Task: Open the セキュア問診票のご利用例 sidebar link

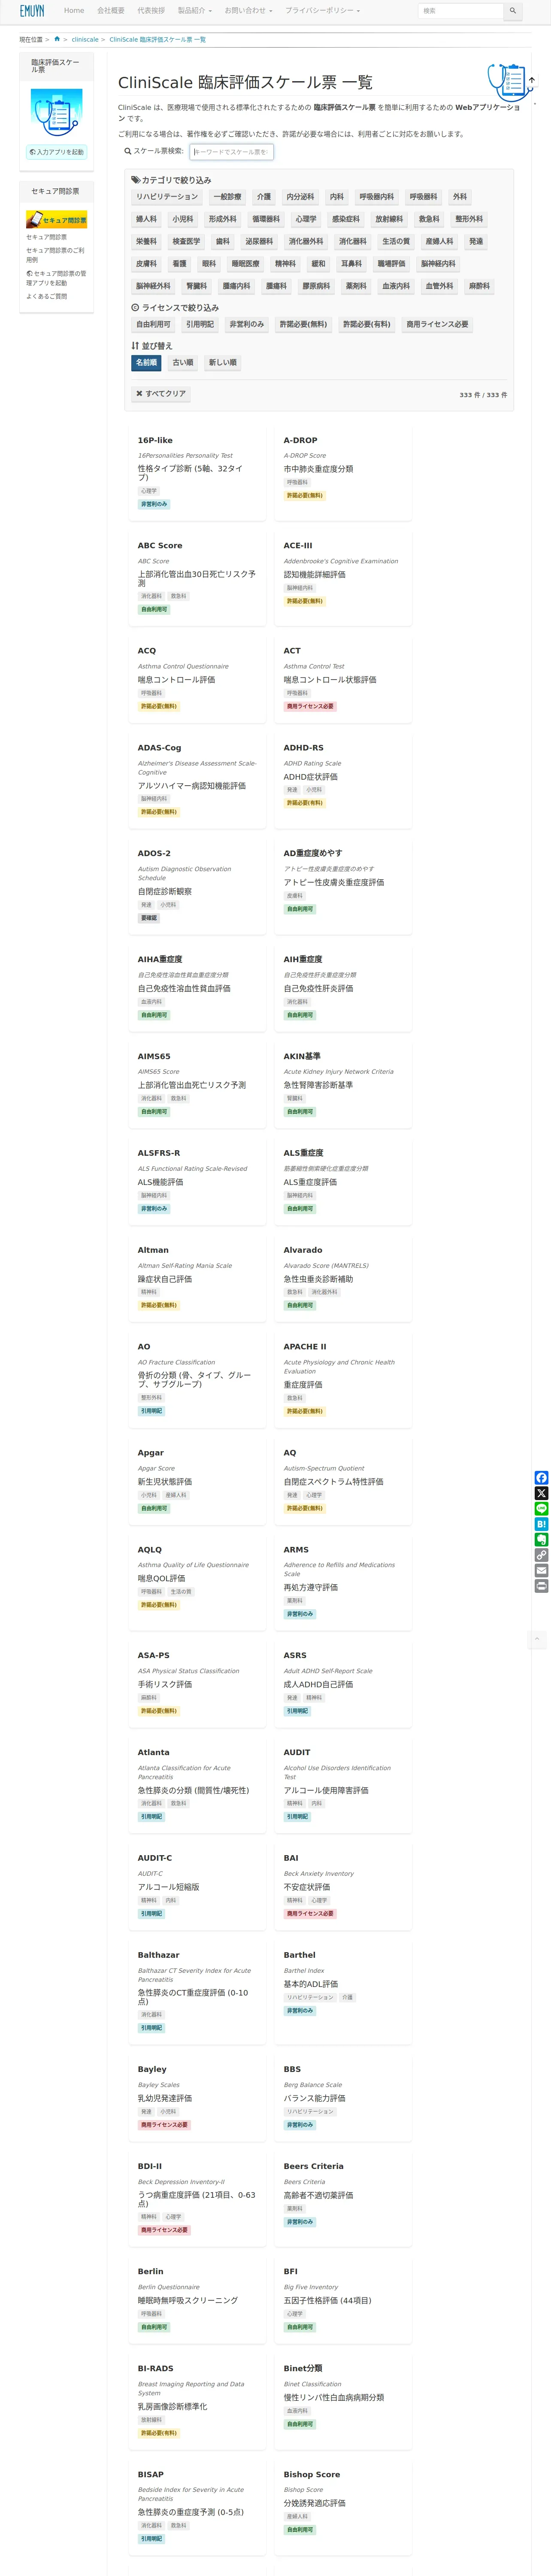Action: pos(56,255)
